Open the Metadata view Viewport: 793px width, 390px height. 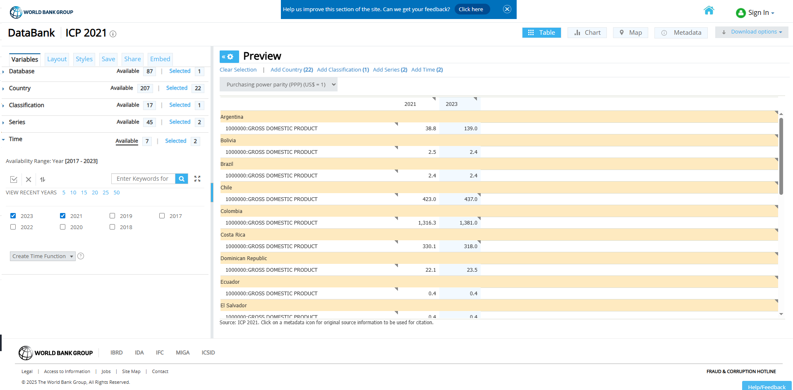pyautogui.click(x=681, y=33)
